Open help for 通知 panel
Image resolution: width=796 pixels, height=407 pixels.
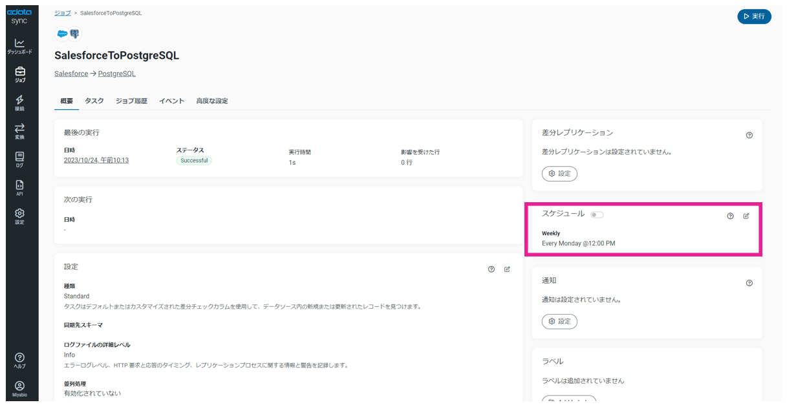click(x=749, y=283)
